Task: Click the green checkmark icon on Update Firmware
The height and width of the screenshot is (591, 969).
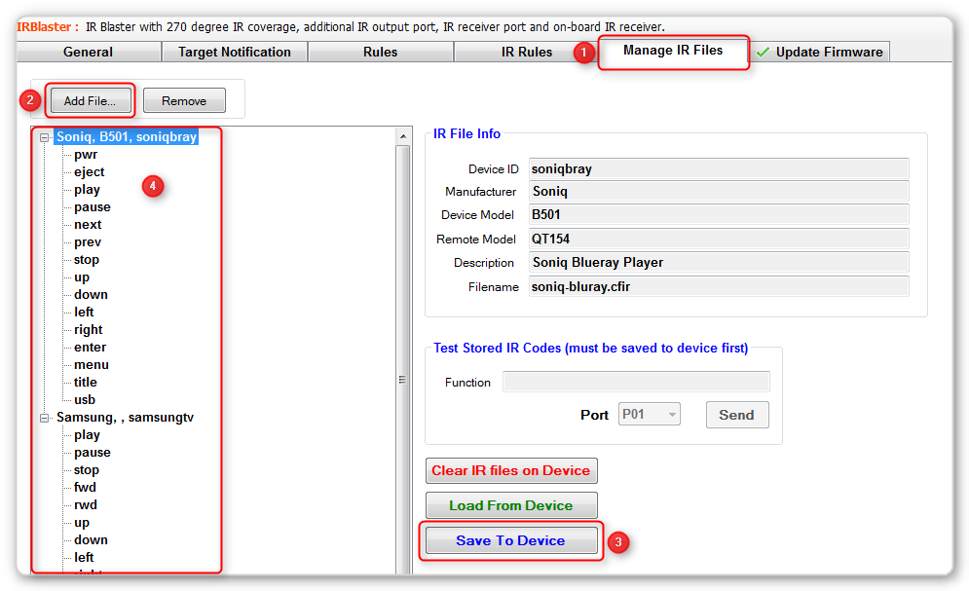Action: point(763,52)
